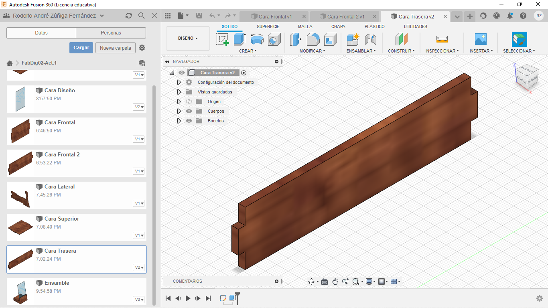This screenshot has height=308, width=548.
Task: Switch to the SUPERFICIE ribbon tab
Action: [268, 26]
